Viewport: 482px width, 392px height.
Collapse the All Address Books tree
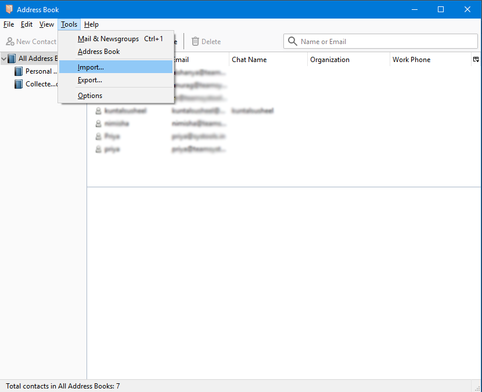coord(4,59)
